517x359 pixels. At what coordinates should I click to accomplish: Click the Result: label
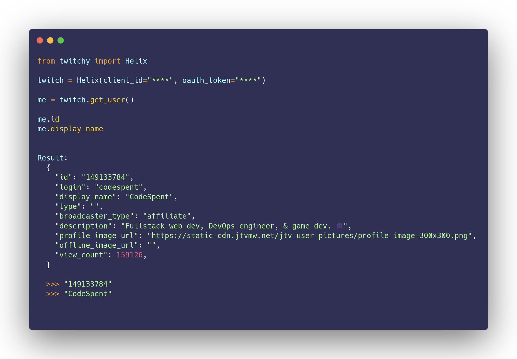pyautogui.click(x=53, y=158)
